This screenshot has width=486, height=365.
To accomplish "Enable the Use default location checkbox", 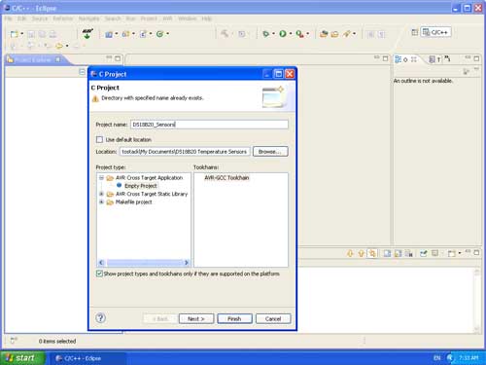I will pos(99,139).
